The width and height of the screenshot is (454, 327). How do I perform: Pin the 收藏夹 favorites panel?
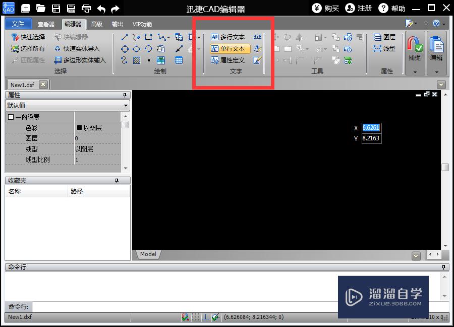(117, 181)
